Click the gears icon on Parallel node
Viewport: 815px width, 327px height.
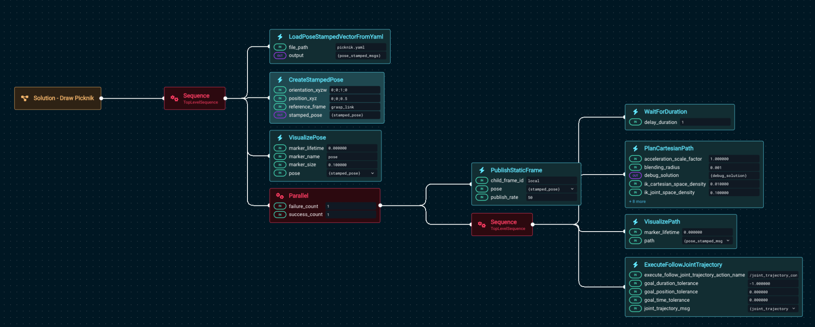280,196
